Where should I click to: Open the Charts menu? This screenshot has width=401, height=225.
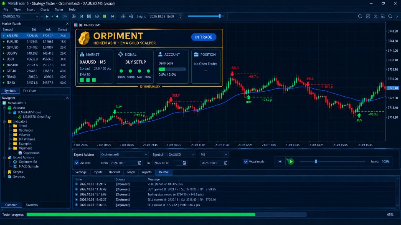click(x=45, y=10)
